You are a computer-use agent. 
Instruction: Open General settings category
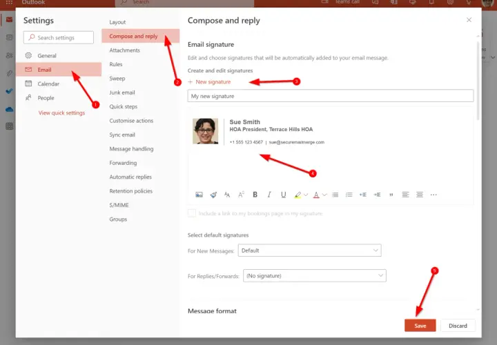59,55
